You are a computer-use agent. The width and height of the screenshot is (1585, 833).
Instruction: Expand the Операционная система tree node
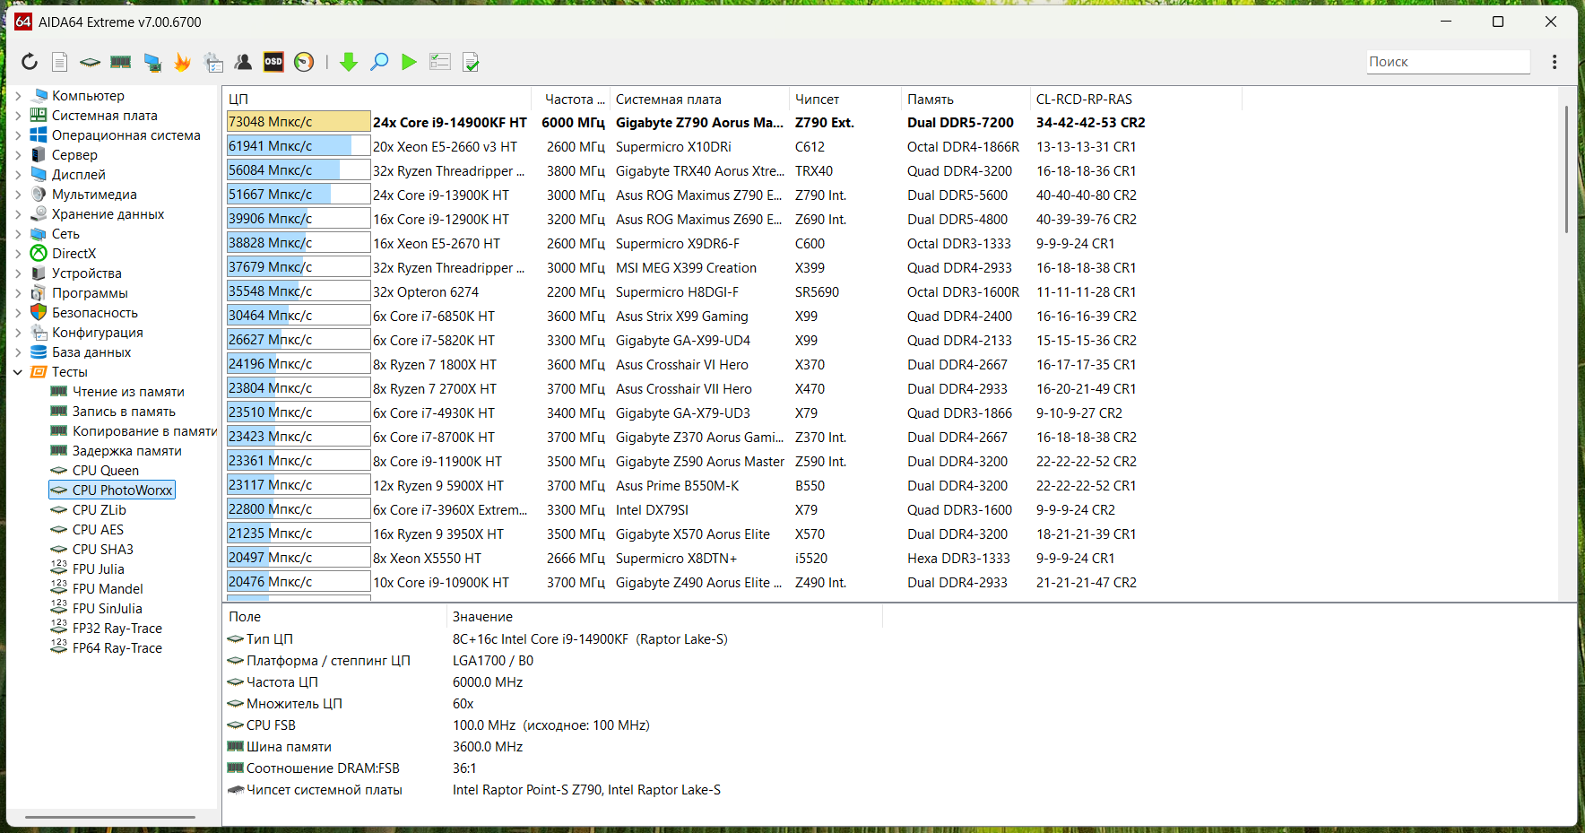(18, 135)
